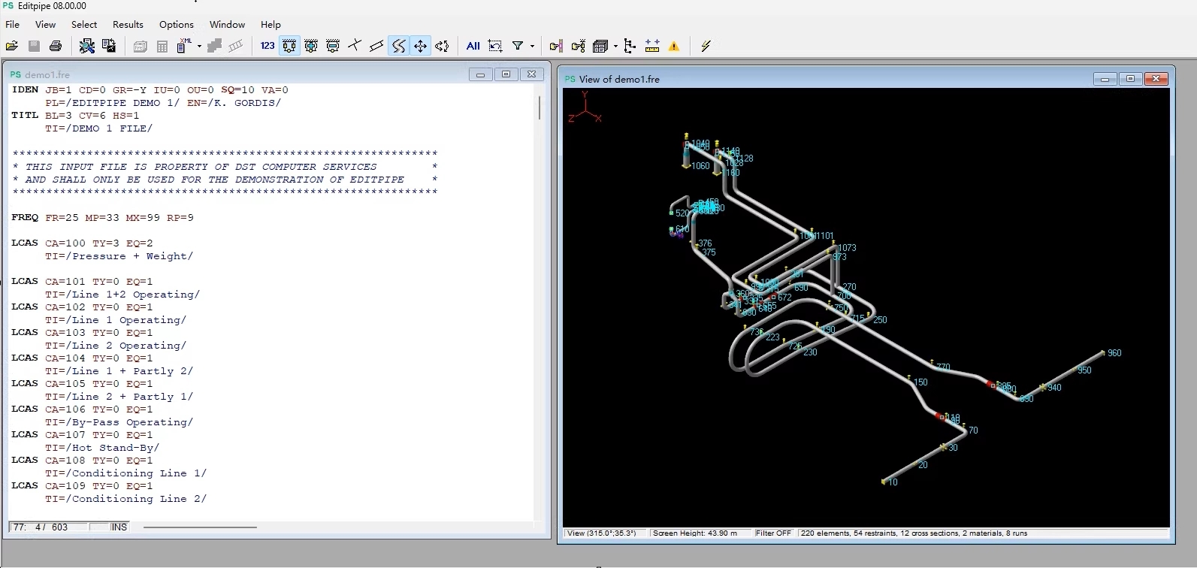Screen dimensions: 1197x568
Task: Open the File menu
Action: (13, 24)
